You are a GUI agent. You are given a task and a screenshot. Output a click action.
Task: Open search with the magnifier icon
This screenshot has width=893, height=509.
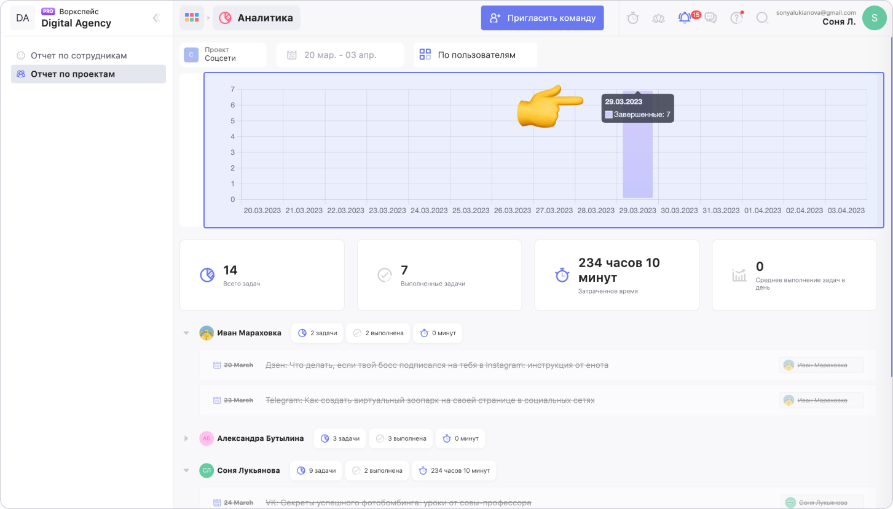click(762, 18)
